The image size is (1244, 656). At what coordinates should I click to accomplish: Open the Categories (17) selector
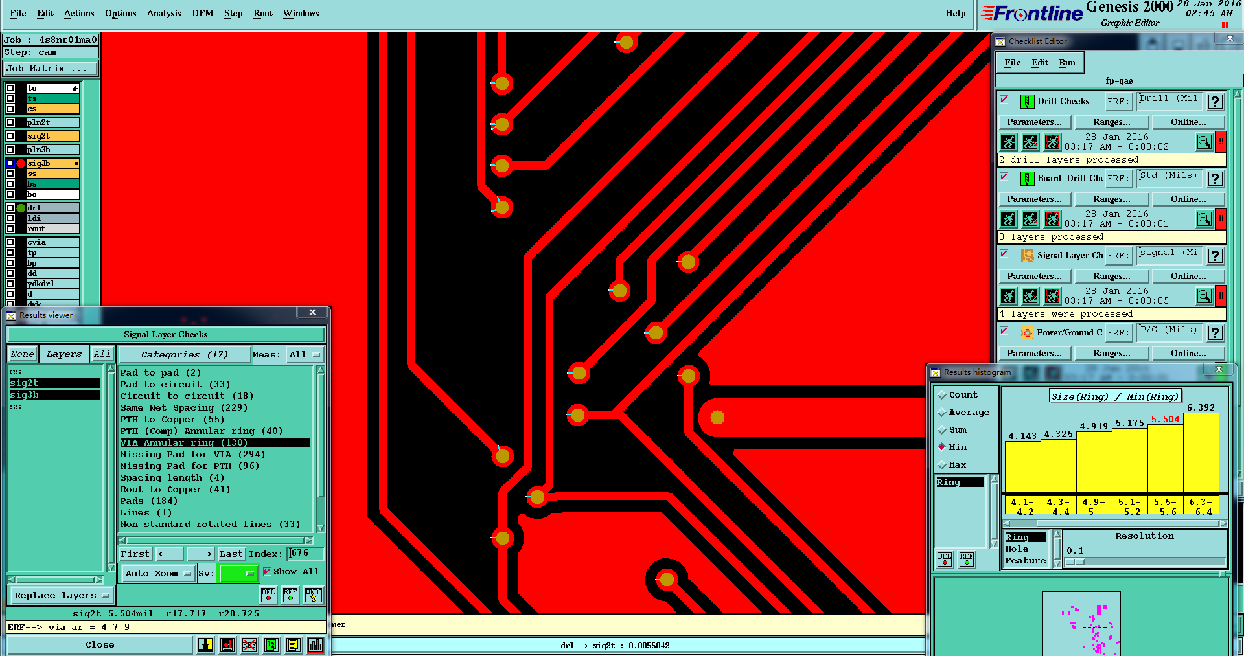pos(185,355)
